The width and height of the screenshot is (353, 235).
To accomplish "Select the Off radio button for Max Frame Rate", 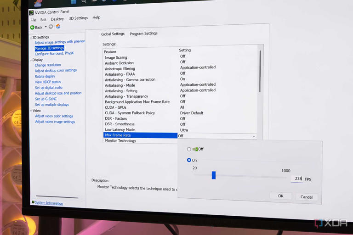I will pos(189,149).
